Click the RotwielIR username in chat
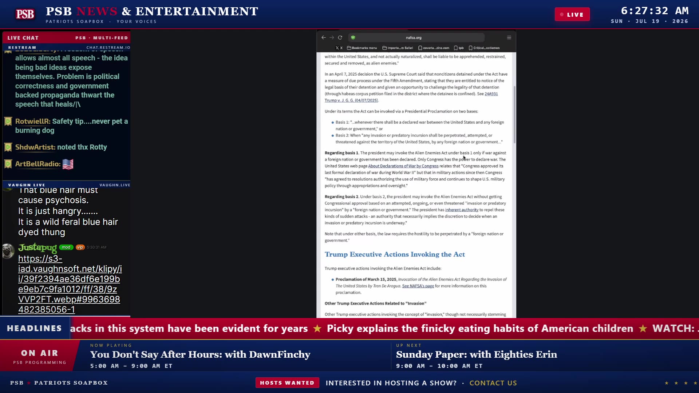Image resolution: width=699 pixels, height=393 pixels. [33, 121]
